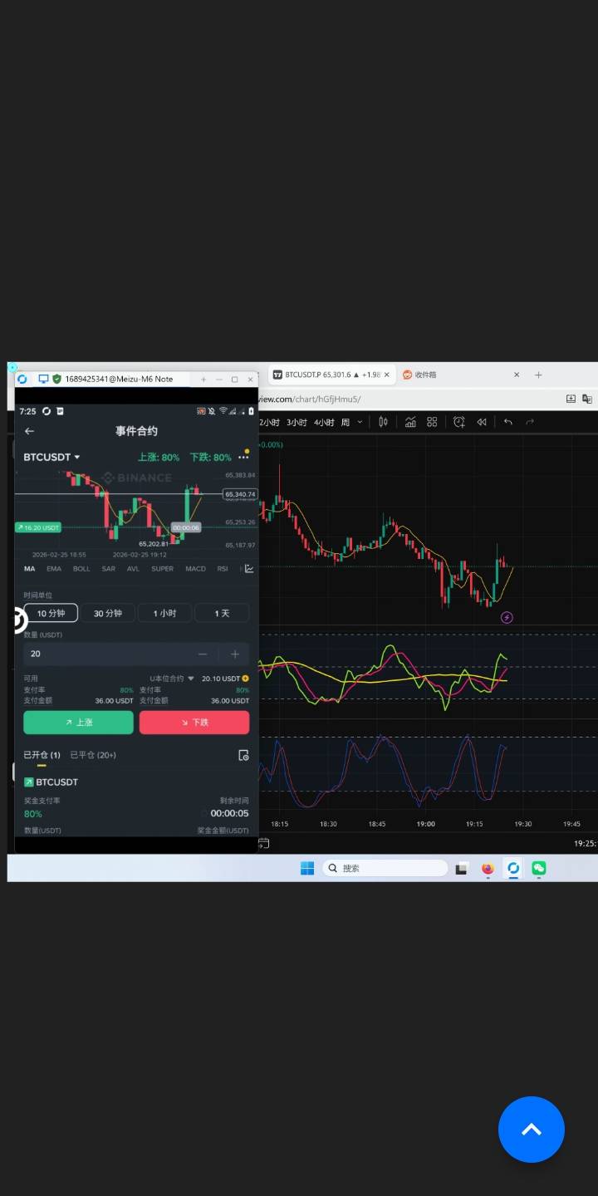Click the alarm clock alert icon

(x=459, y=422)
